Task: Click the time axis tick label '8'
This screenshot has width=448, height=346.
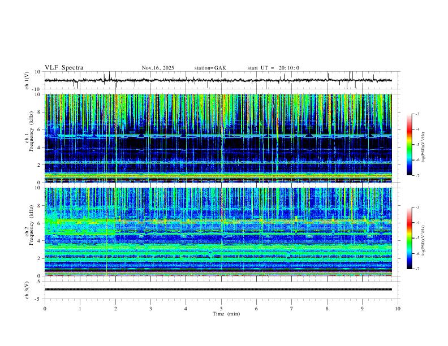Action: 327,309
